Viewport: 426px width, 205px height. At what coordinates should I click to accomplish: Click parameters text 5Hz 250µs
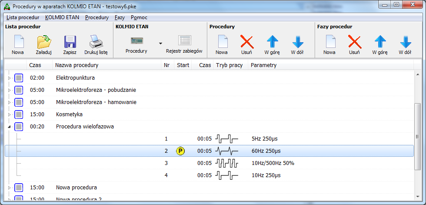tap(265, 139)
